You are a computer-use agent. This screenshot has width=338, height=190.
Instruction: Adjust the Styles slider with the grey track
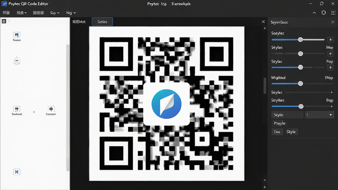pyautogui.click(x=300, y=54)
